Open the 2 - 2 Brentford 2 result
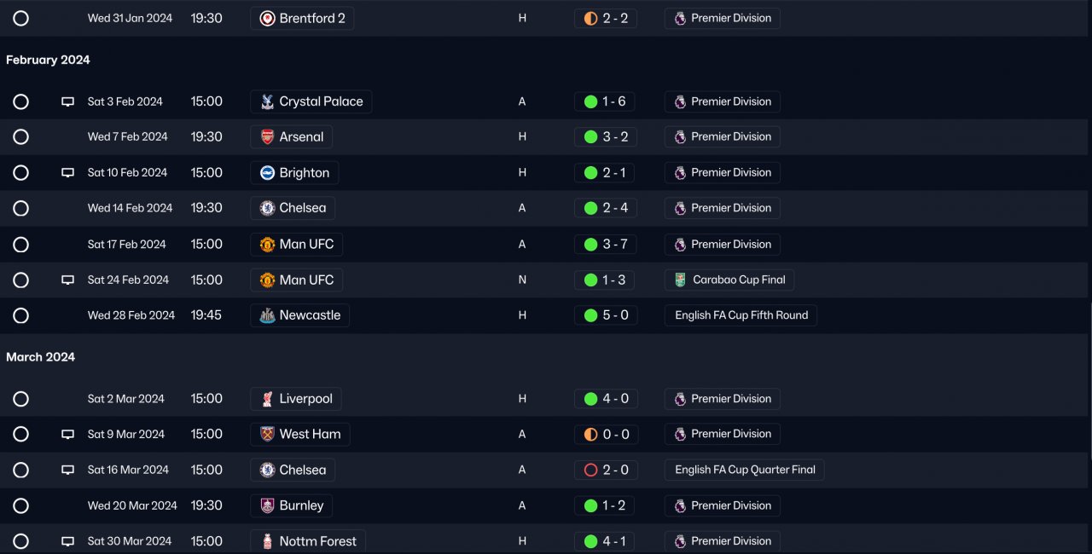 click(x=606, y=18)
